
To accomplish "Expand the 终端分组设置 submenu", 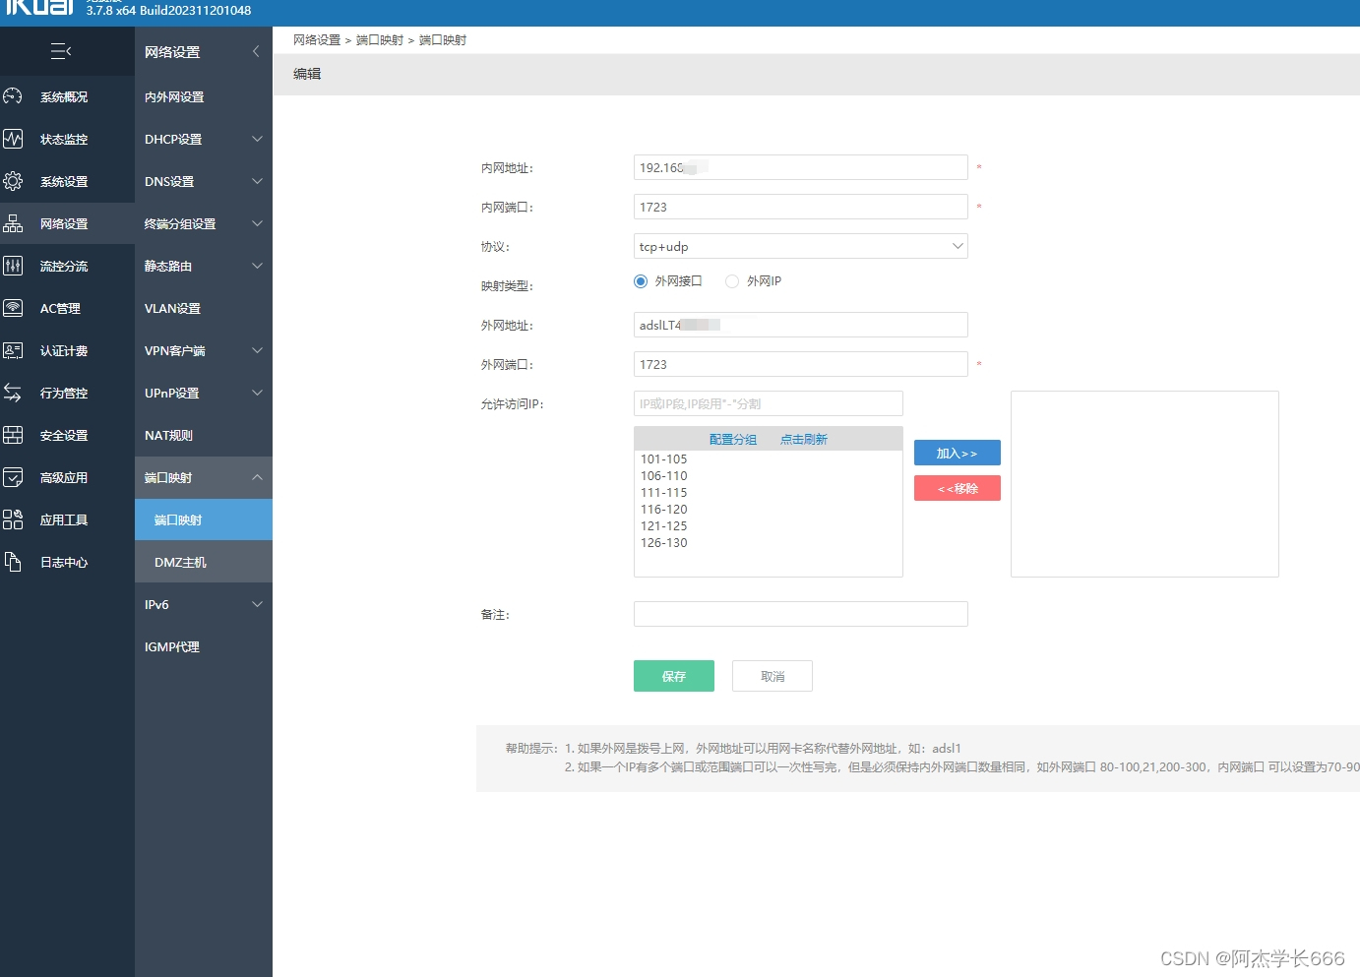I will (257, 223).
